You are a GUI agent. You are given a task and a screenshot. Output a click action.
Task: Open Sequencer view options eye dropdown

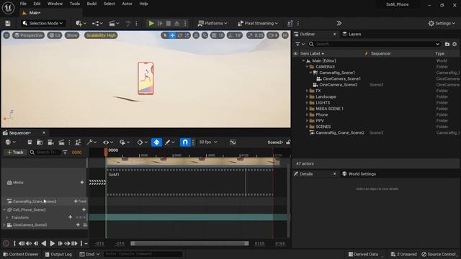tap(108, 142)
